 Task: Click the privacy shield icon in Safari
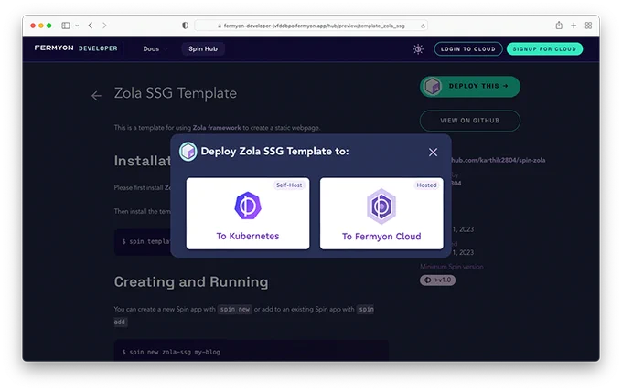click(x=185, y=26)
